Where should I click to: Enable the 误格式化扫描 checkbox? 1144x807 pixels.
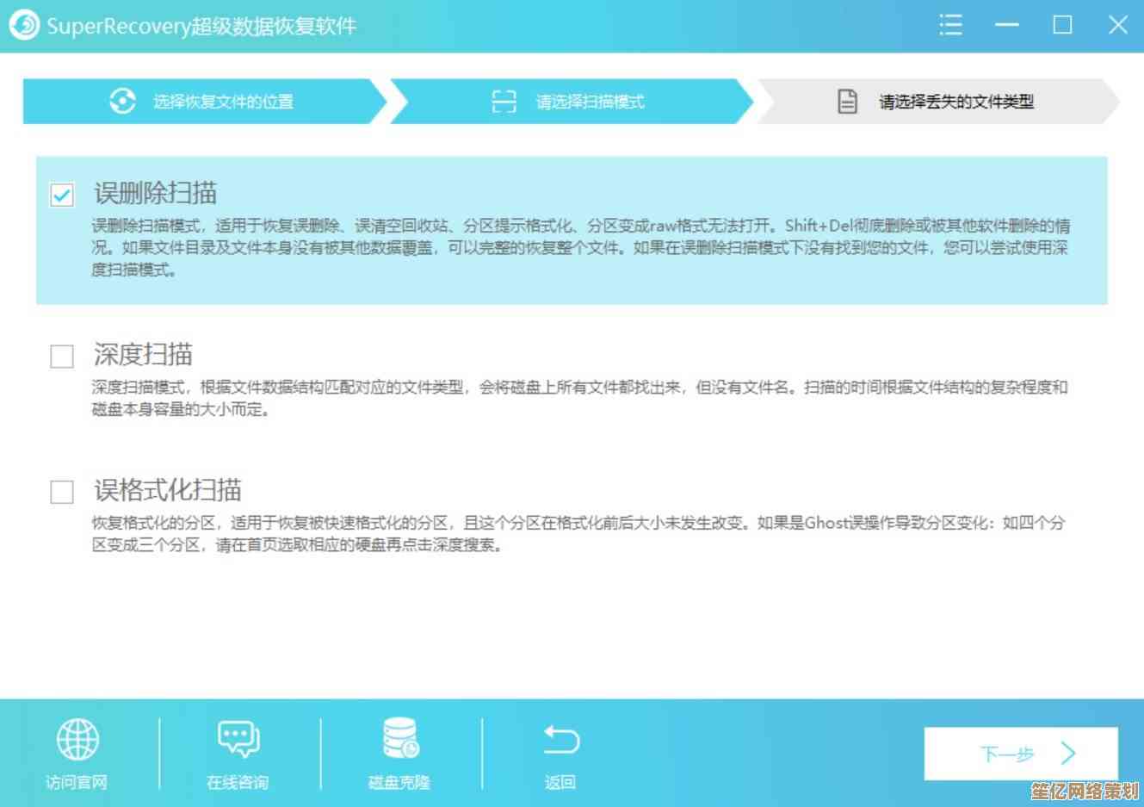[62, 492]
